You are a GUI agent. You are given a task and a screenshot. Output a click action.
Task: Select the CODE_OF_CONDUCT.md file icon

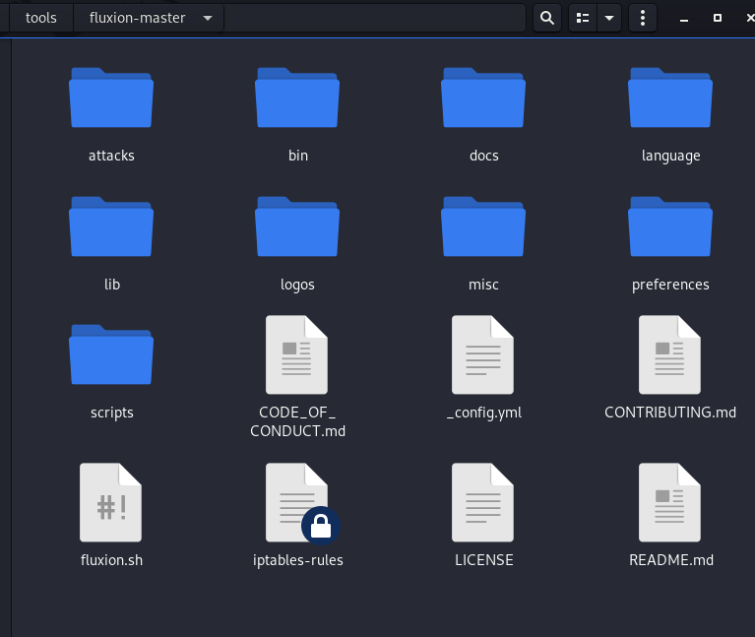click(x=296, y=354)
